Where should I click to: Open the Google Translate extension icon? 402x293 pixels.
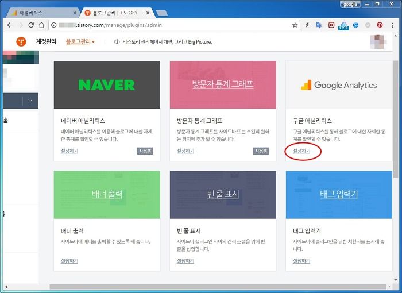pyautogui.click(x=319, y=25)
